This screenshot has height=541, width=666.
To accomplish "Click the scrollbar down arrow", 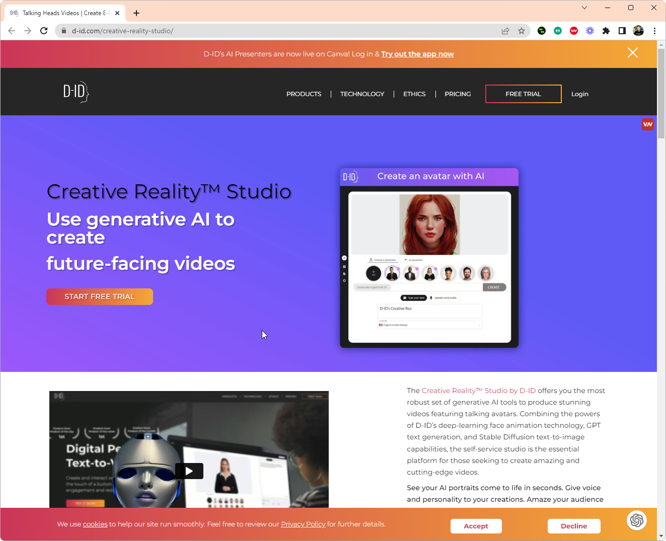I will tap(661, 536).
